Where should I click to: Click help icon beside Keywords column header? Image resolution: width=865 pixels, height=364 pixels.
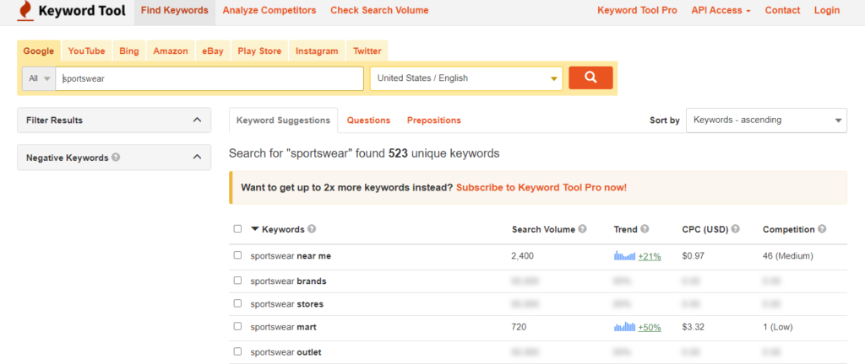point(312,229)
